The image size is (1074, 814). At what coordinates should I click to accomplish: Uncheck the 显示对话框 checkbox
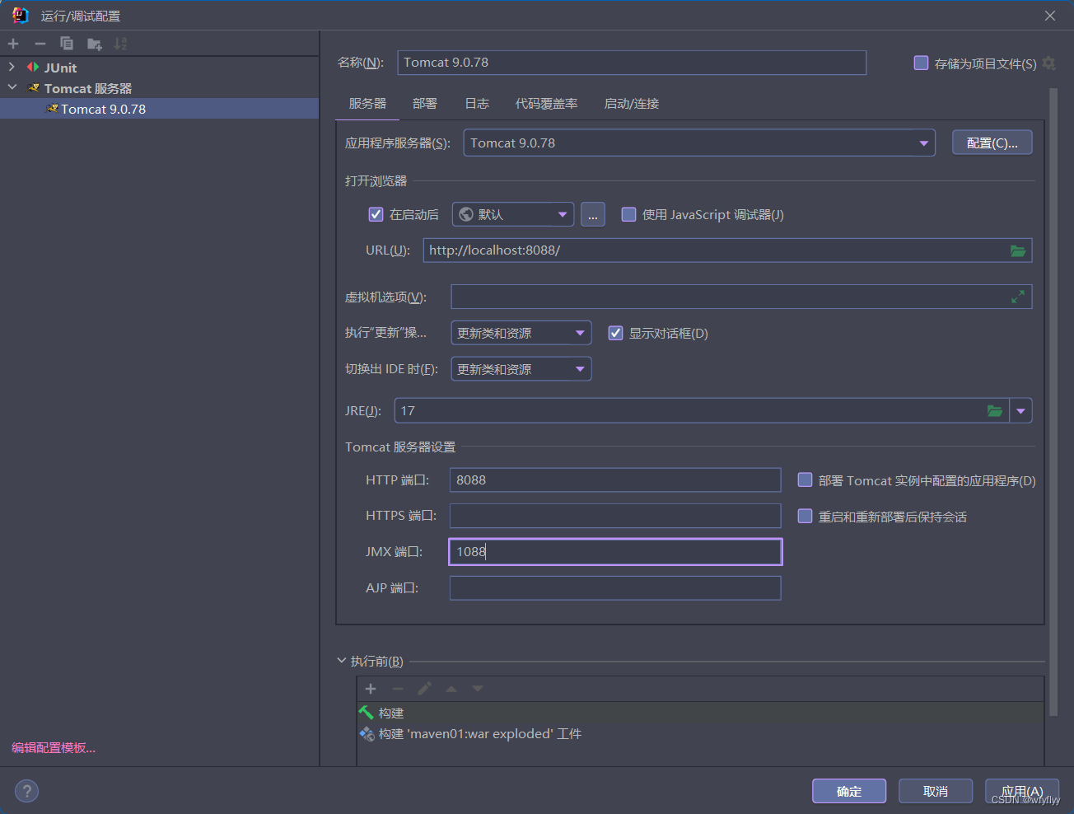click(615, 333)
